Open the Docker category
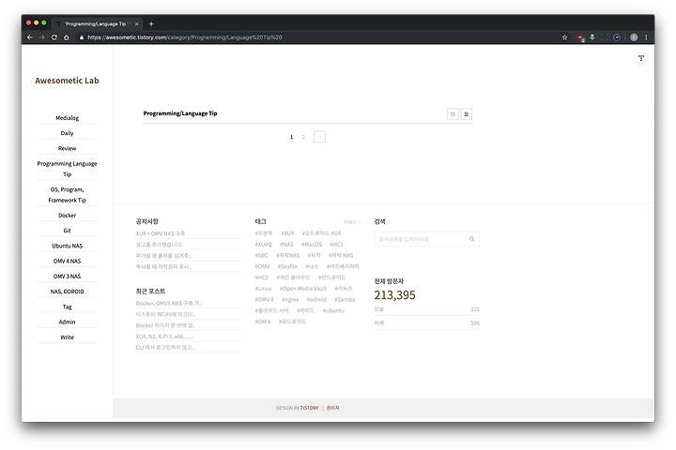This screenshot has width=676, height=450. pos(68,216)
